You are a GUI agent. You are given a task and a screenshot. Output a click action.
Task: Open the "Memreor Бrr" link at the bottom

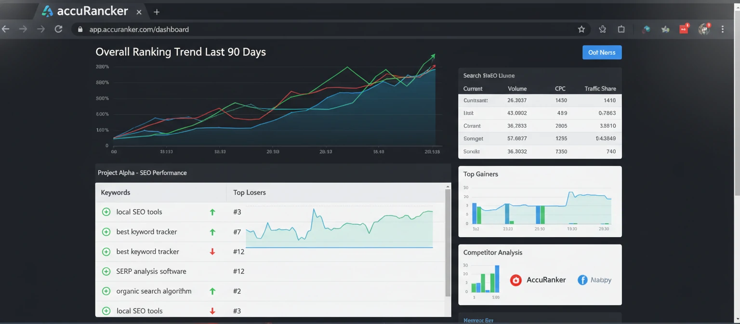tap(478, 320)
